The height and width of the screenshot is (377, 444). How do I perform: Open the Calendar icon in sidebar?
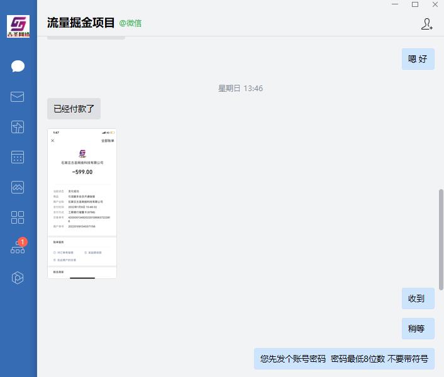[18, 157]
